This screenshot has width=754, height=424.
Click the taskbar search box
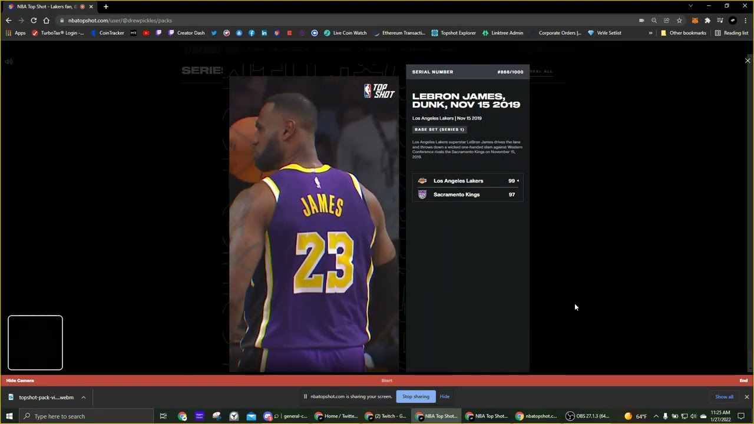point(87,416)
